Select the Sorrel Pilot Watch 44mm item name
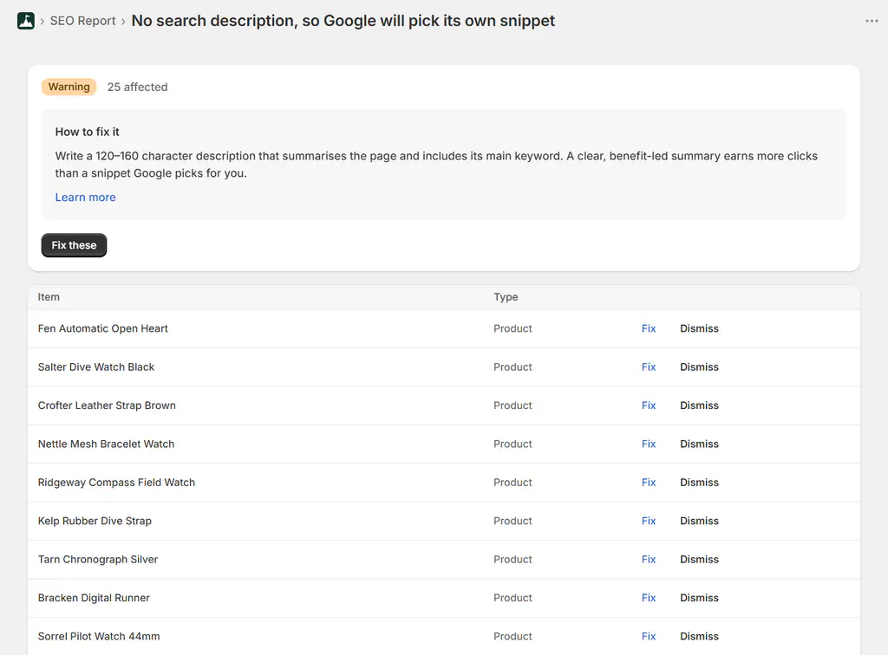 tap(99, 636)
